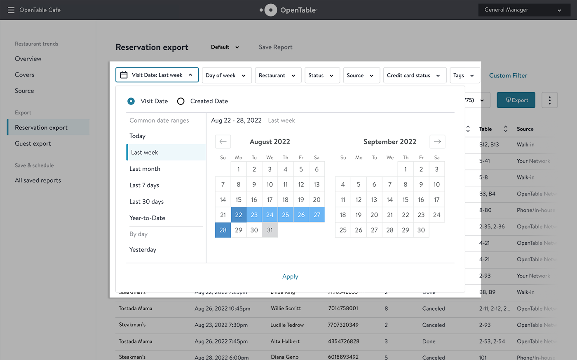Collapse the Visit Date: Last week picker
Image resolution: width=577 pixels, height=360 pixels.
pyautogui.click(x=157, y=75)
